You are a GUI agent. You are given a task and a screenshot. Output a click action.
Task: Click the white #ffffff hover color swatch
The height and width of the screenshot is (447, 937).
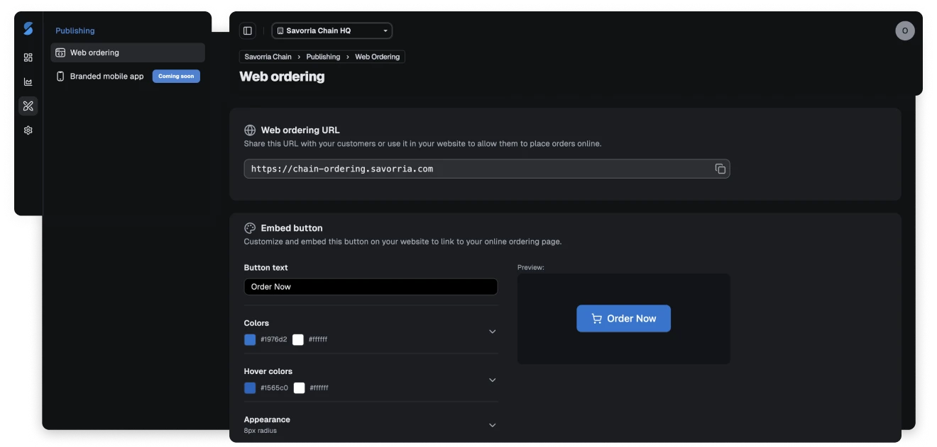pyautogui.click(x=298, y=387)
